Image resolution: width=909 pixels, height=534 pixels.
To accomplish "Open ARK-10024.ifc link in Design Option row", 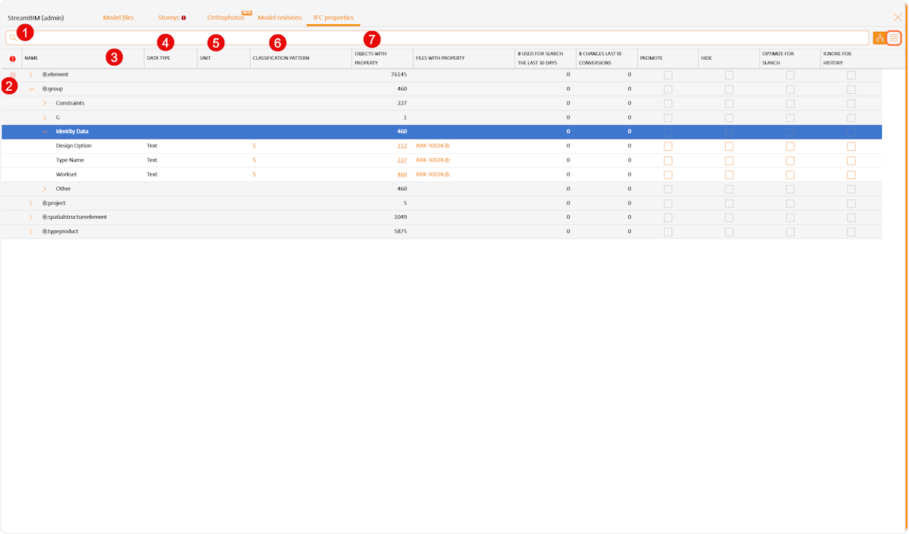I will click(x=433, y=145).
